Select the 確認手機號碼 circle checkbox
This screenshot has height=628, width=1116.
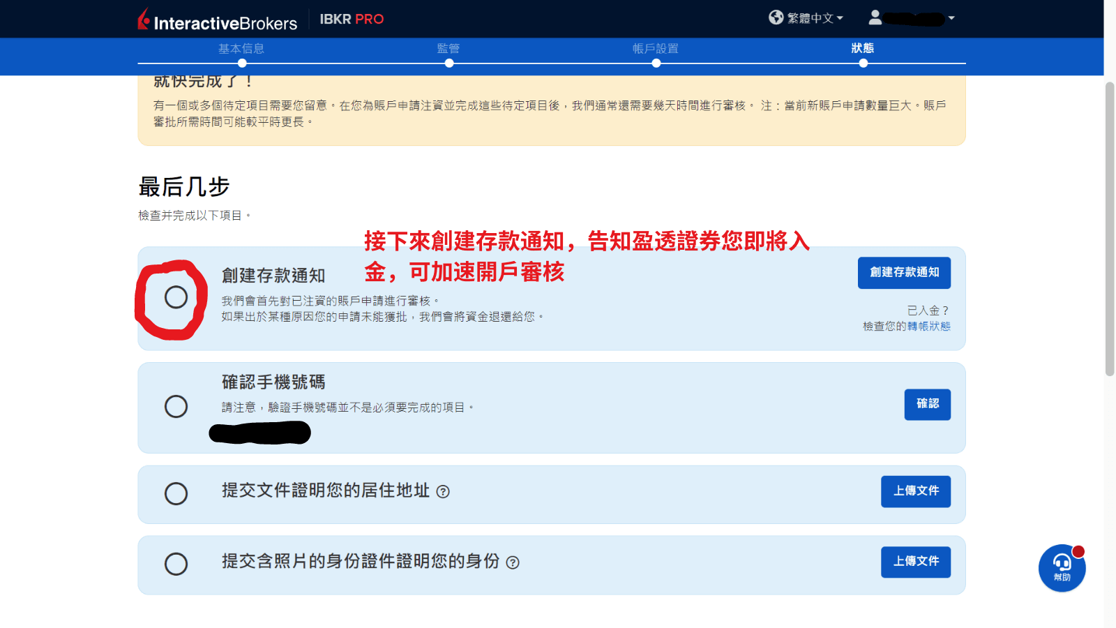tap(176, 407)
